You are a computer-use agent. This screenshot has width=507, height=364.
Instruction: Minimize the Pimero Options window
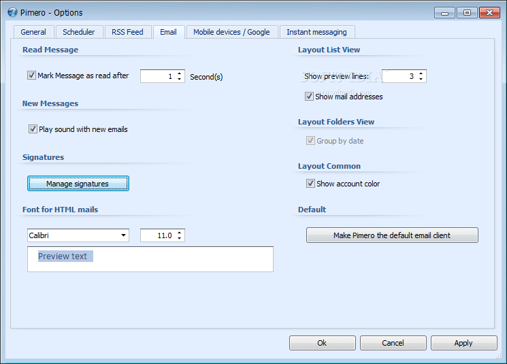point(445,13)
